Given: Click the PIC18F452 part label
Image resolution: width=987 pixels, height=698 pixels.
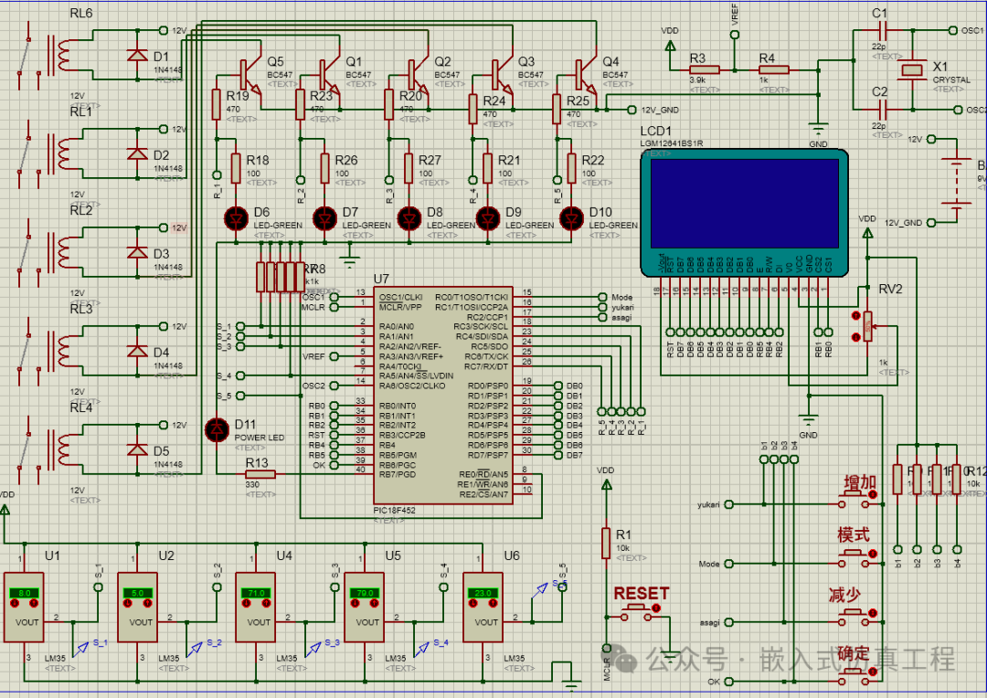Looking at the screenshot, I should tap(394, 510).
